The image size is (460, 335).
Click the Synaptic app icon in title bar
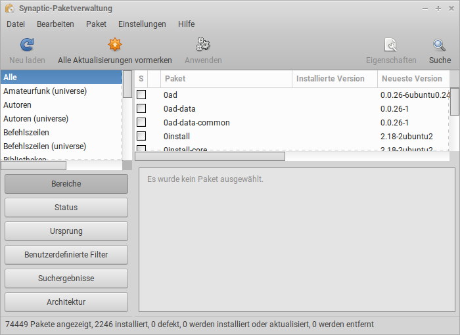pos(9,9)
